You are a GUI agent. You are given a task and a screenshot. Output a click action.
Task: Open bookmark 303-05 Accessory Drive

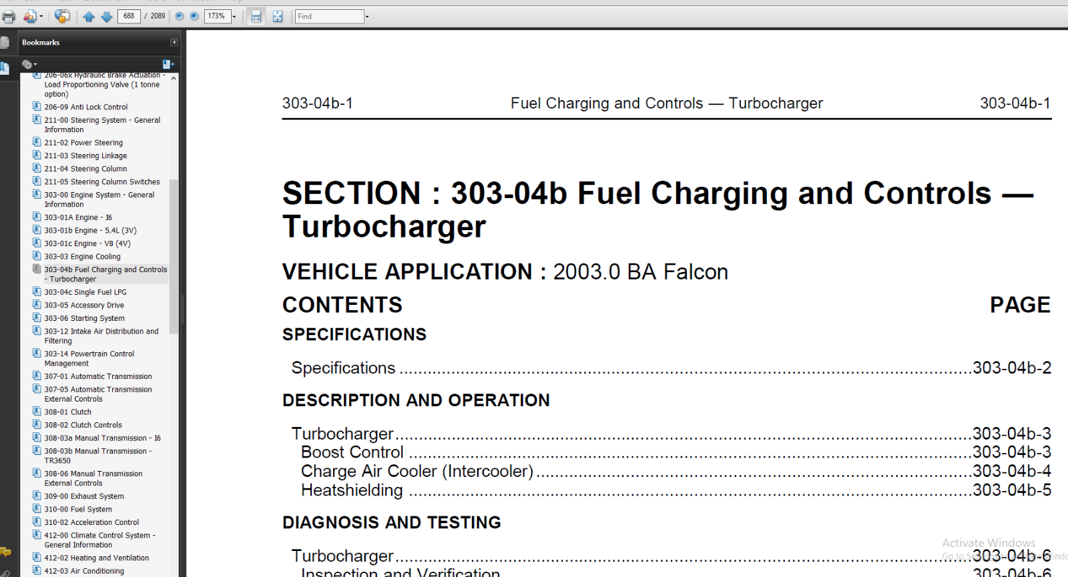click(x=84, y=305)
